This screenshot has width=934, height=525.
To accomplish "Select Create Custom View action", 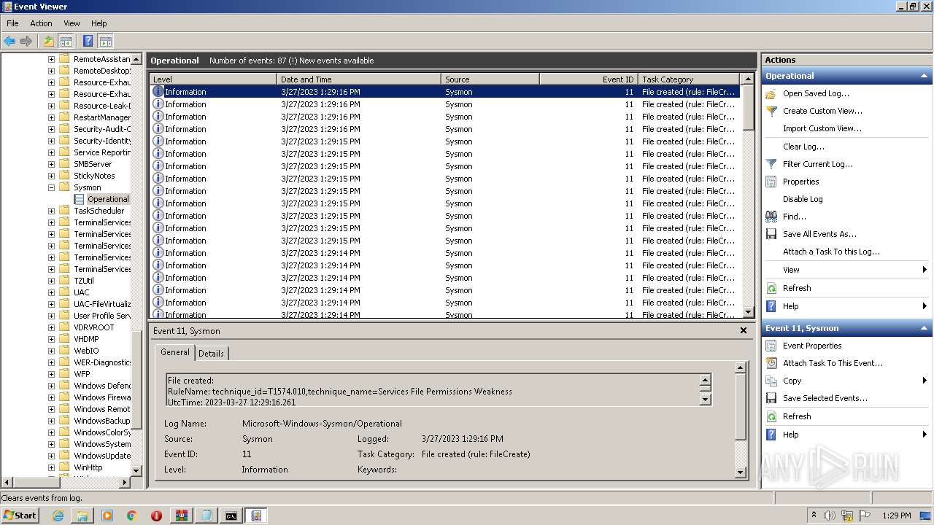I will pos(822,111).
